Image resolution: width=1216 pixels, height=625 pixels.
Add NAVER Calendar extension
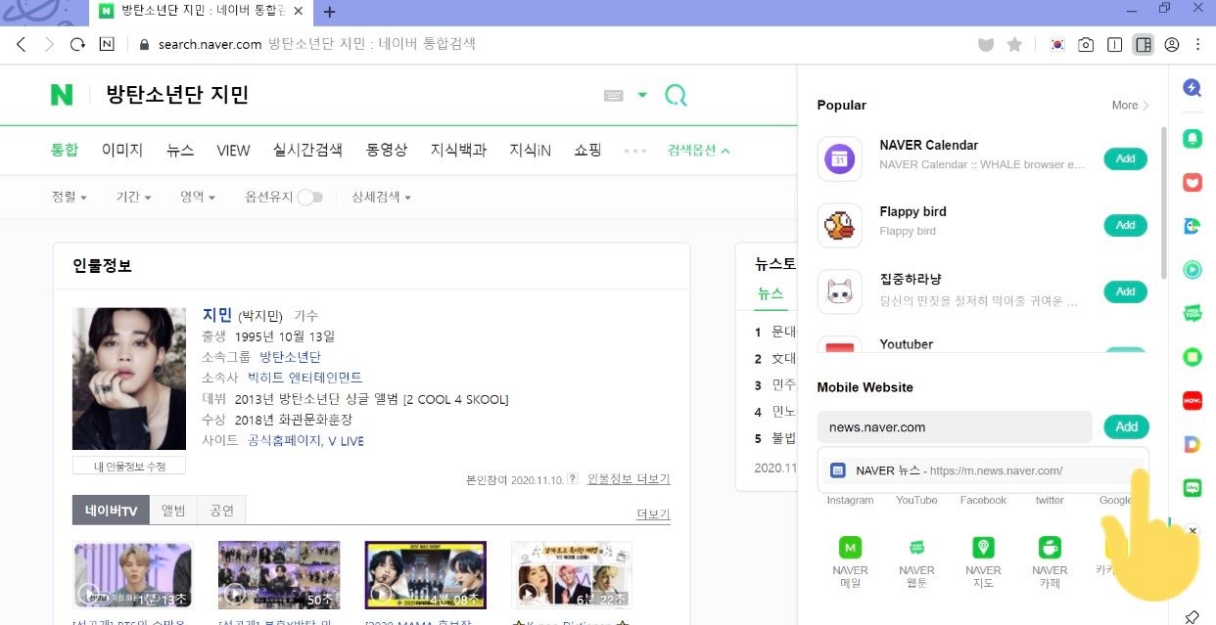pos(1125,158)
